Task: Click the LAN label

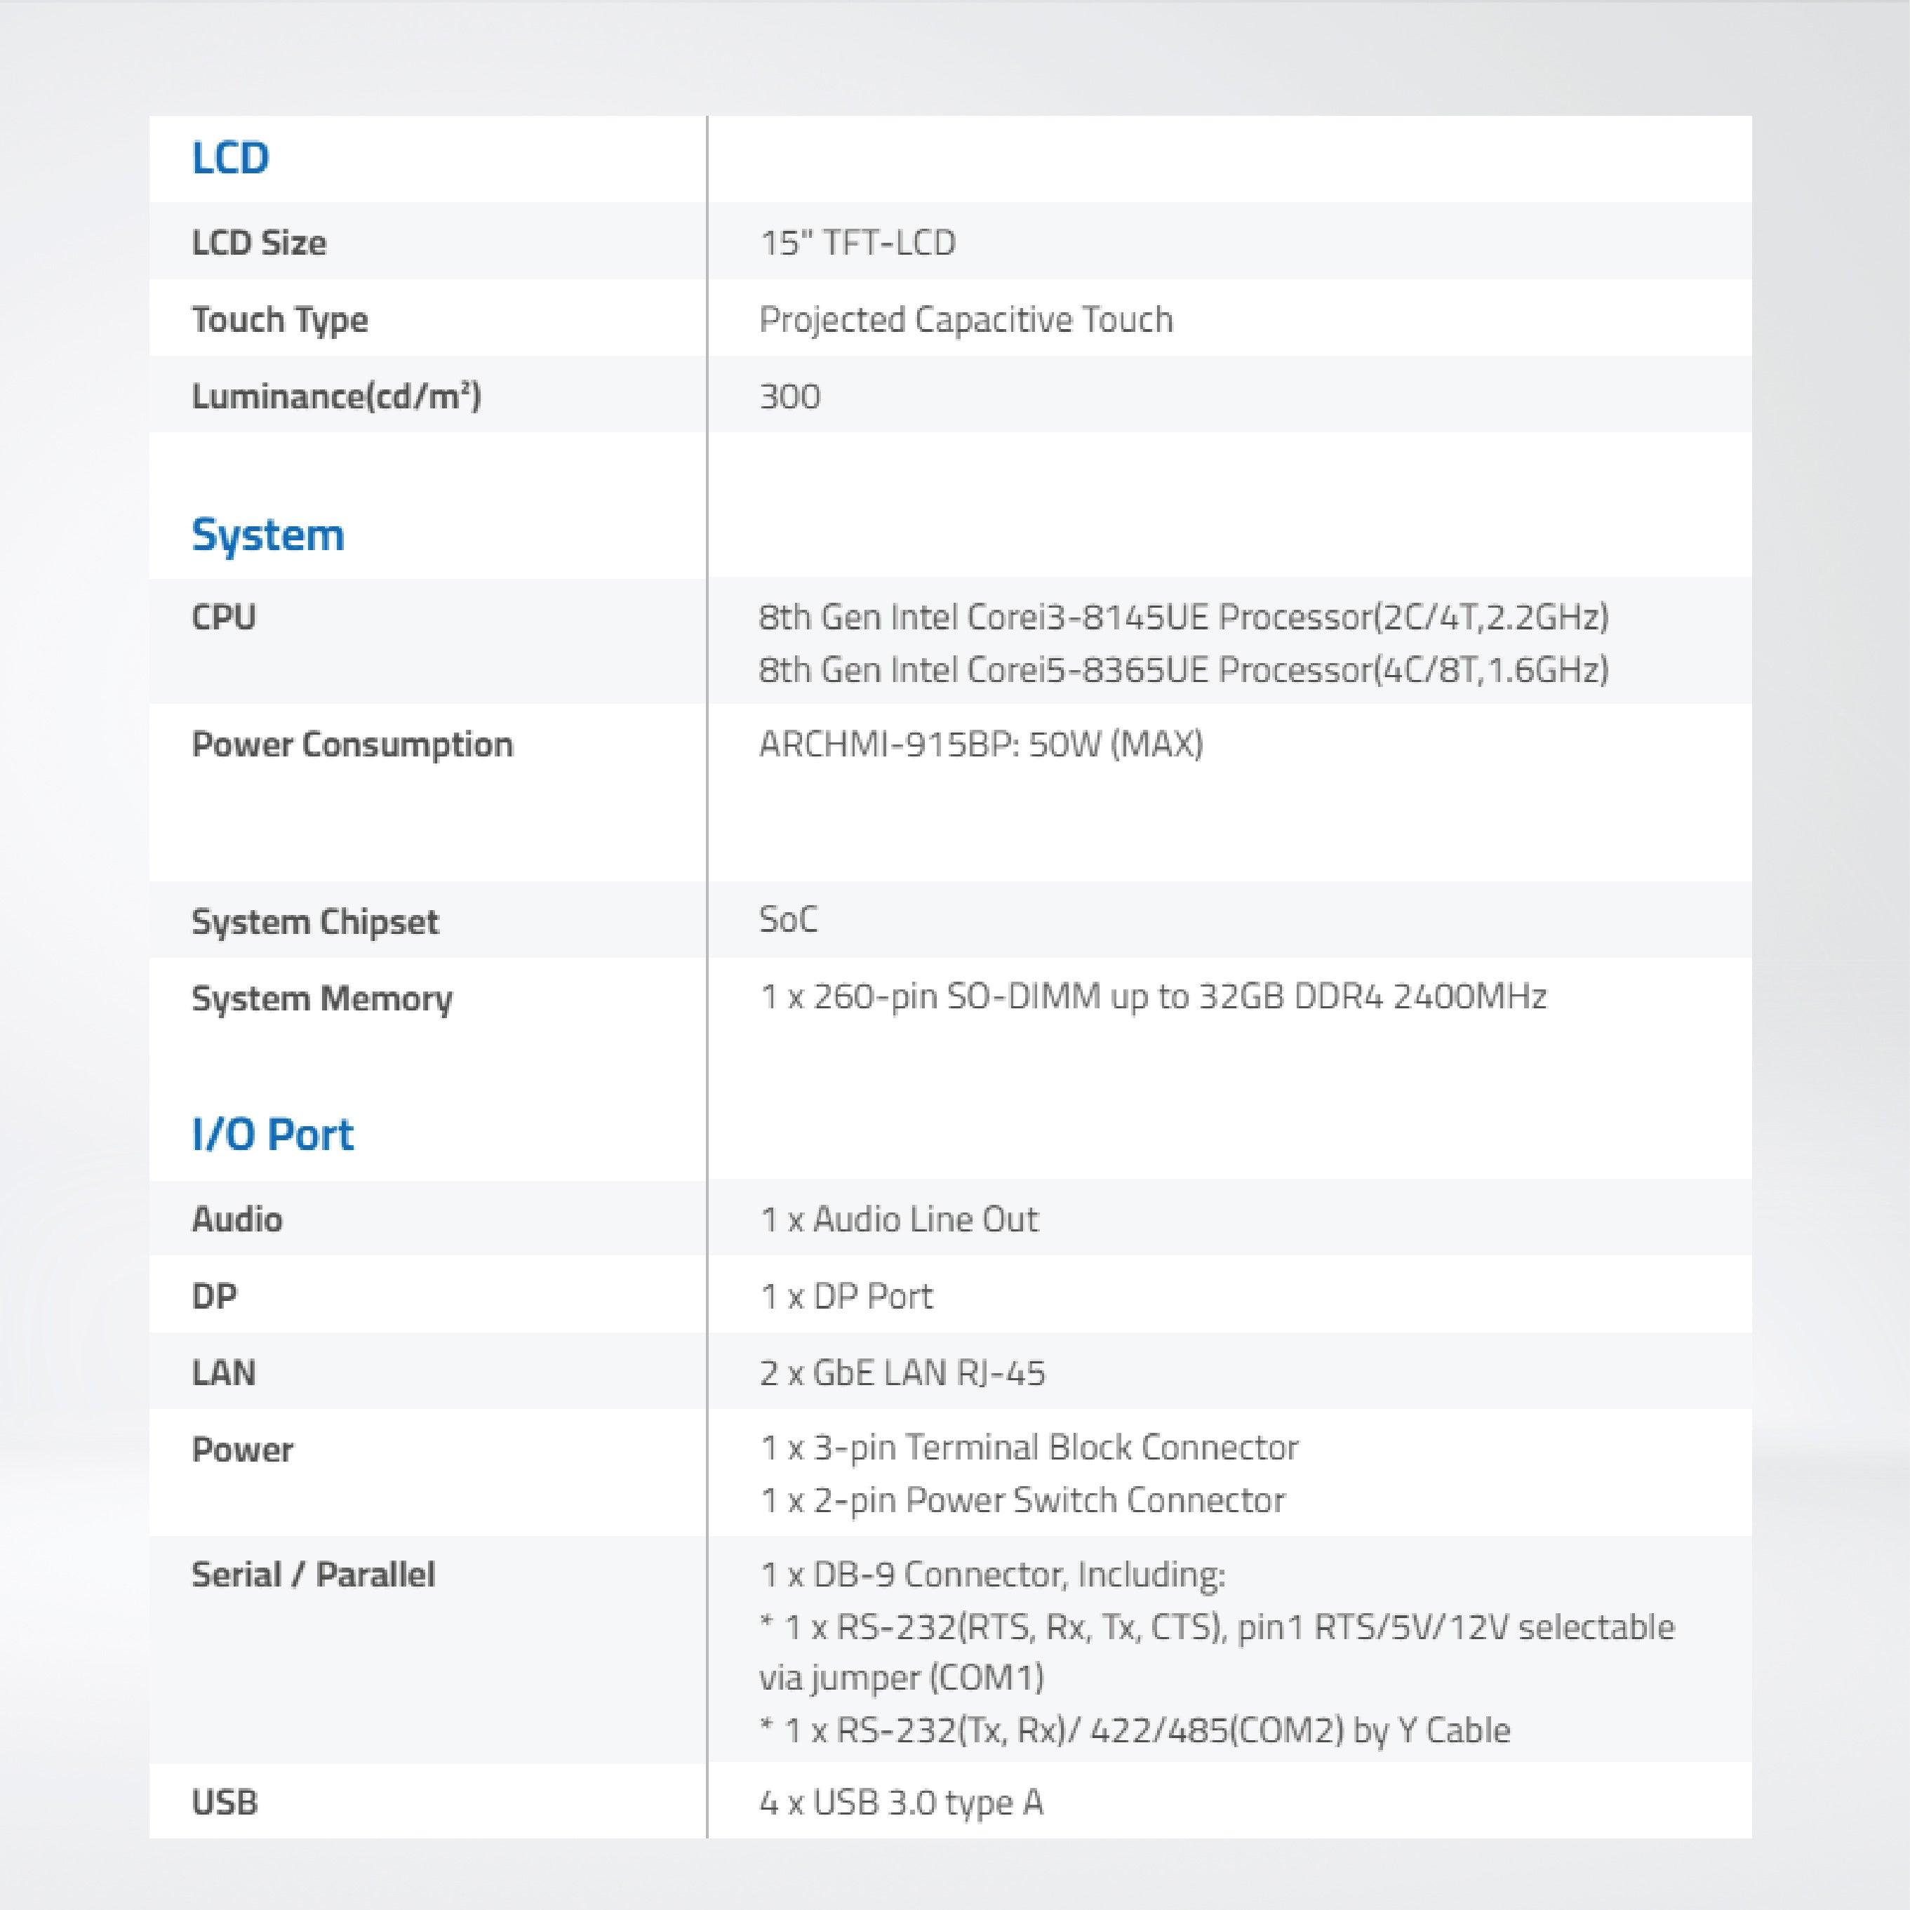Action: coord(223,1373)
